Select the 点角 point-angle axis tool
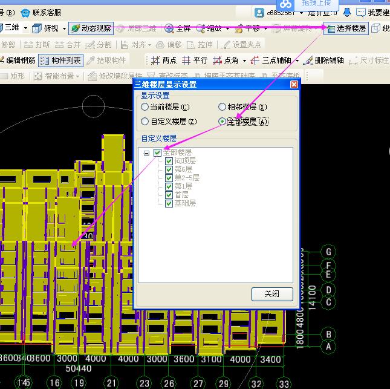Viewport: 390px width, 389px height. click(226, 60)
